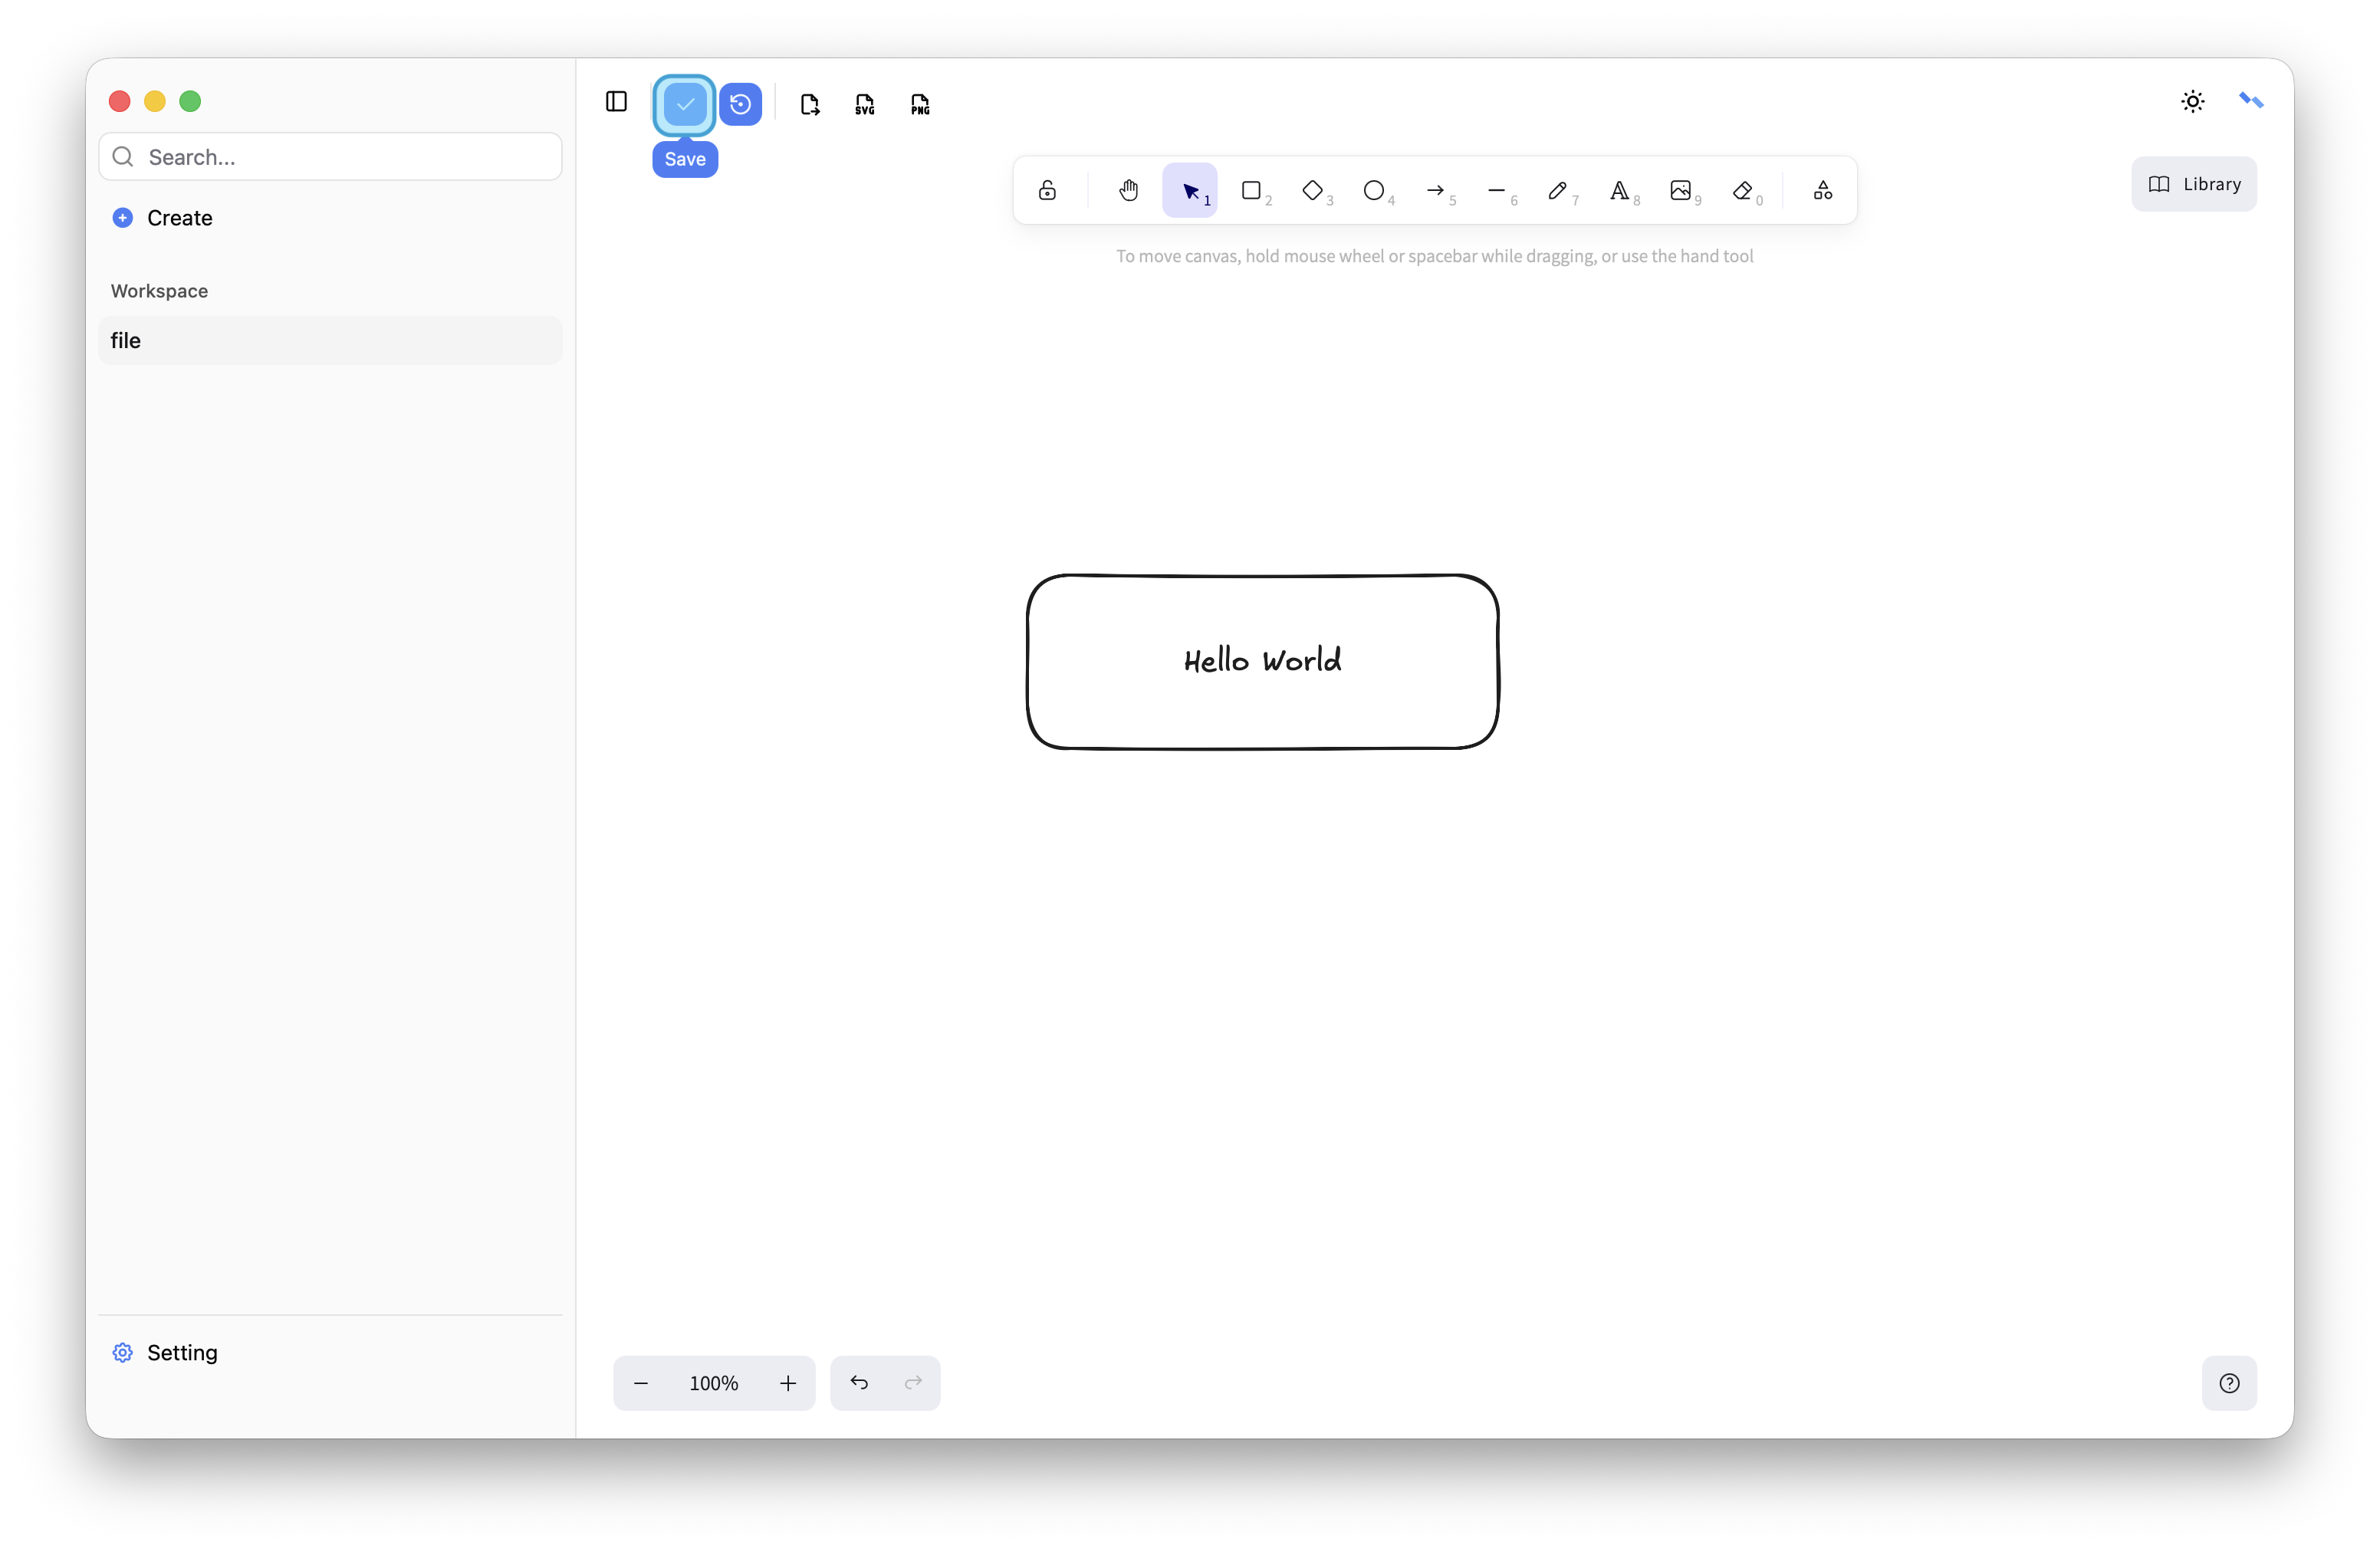Select the Eraser tool
The width and height of the screenshot is (2380, 1552).
[x=1743, y=190]
